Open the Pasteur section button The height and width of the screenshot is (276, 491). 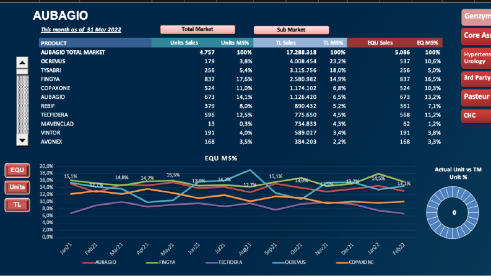click(476, 97)
